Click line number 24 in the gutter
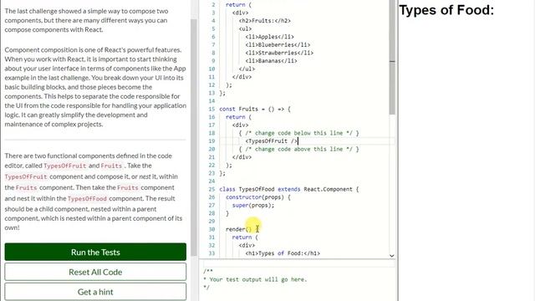This screenshot has height=301, width=535. [211, 181]
